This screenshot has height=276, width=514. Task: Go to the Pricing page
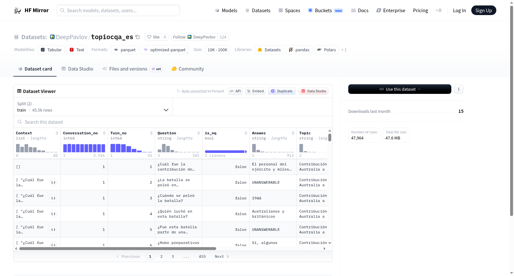(x=421, y=11)
